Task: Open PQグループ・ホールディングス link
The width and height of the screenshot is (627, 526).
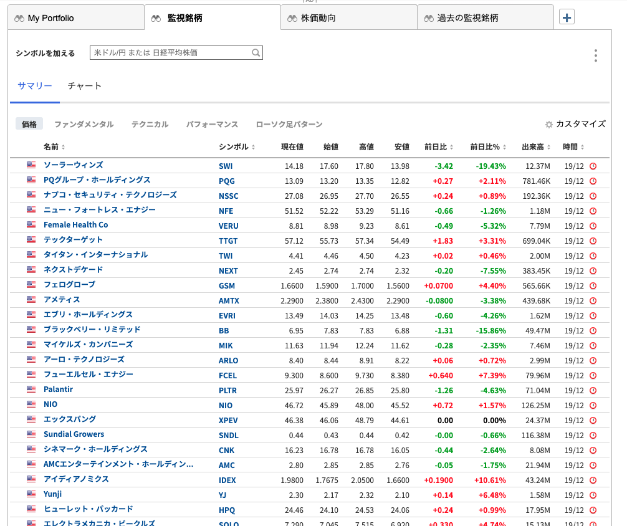Action: click(x=97, y=179)
